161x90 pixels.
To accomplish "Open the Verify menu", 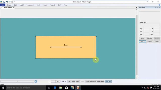I will 38,5.
